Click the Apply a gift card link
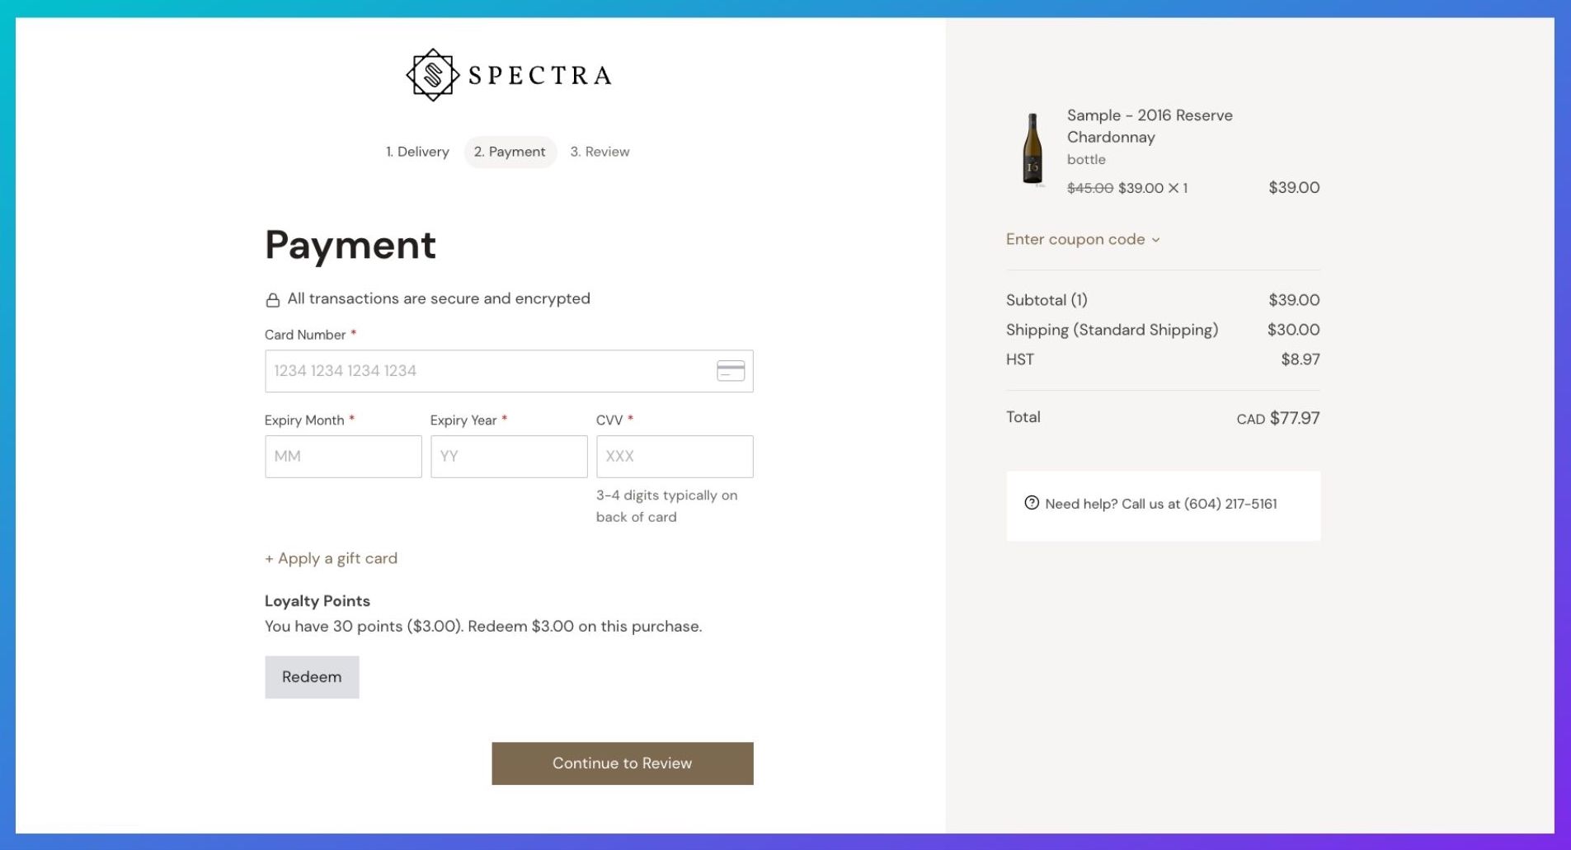The width and height of the screenshot is (1571, 850). coord(331,558)
